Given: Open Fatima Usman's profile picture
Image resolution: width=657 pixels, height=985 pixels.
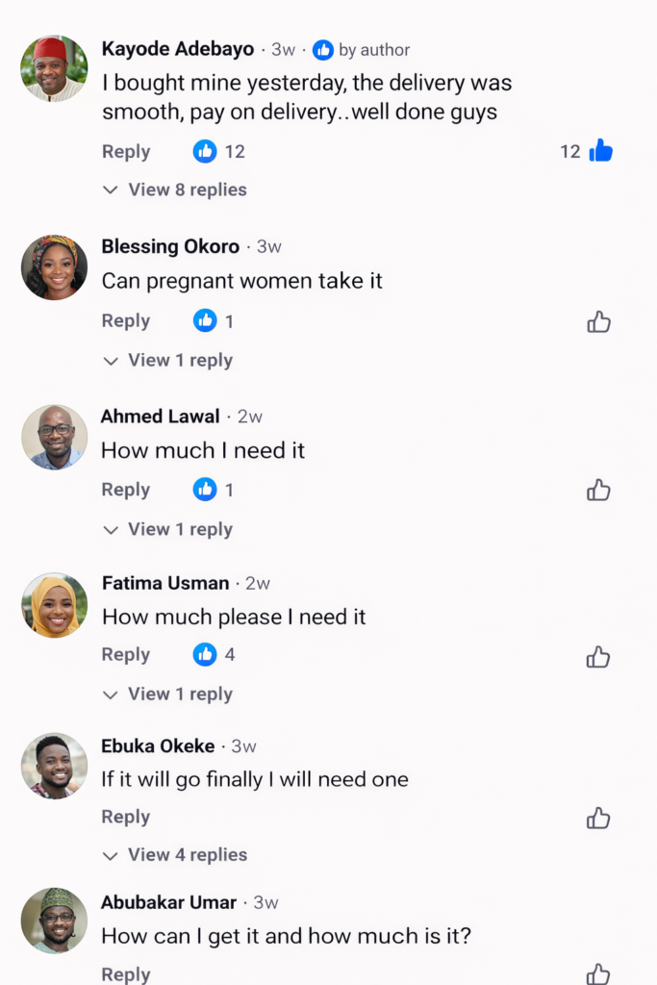Looking at the screenshot, I should click(55, 605).
